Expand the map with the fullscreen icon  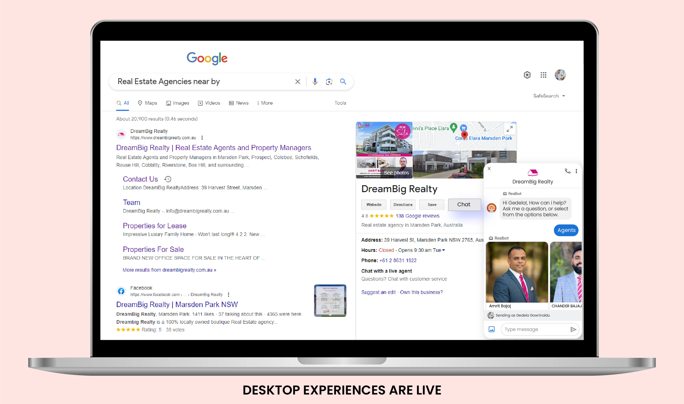510,129
